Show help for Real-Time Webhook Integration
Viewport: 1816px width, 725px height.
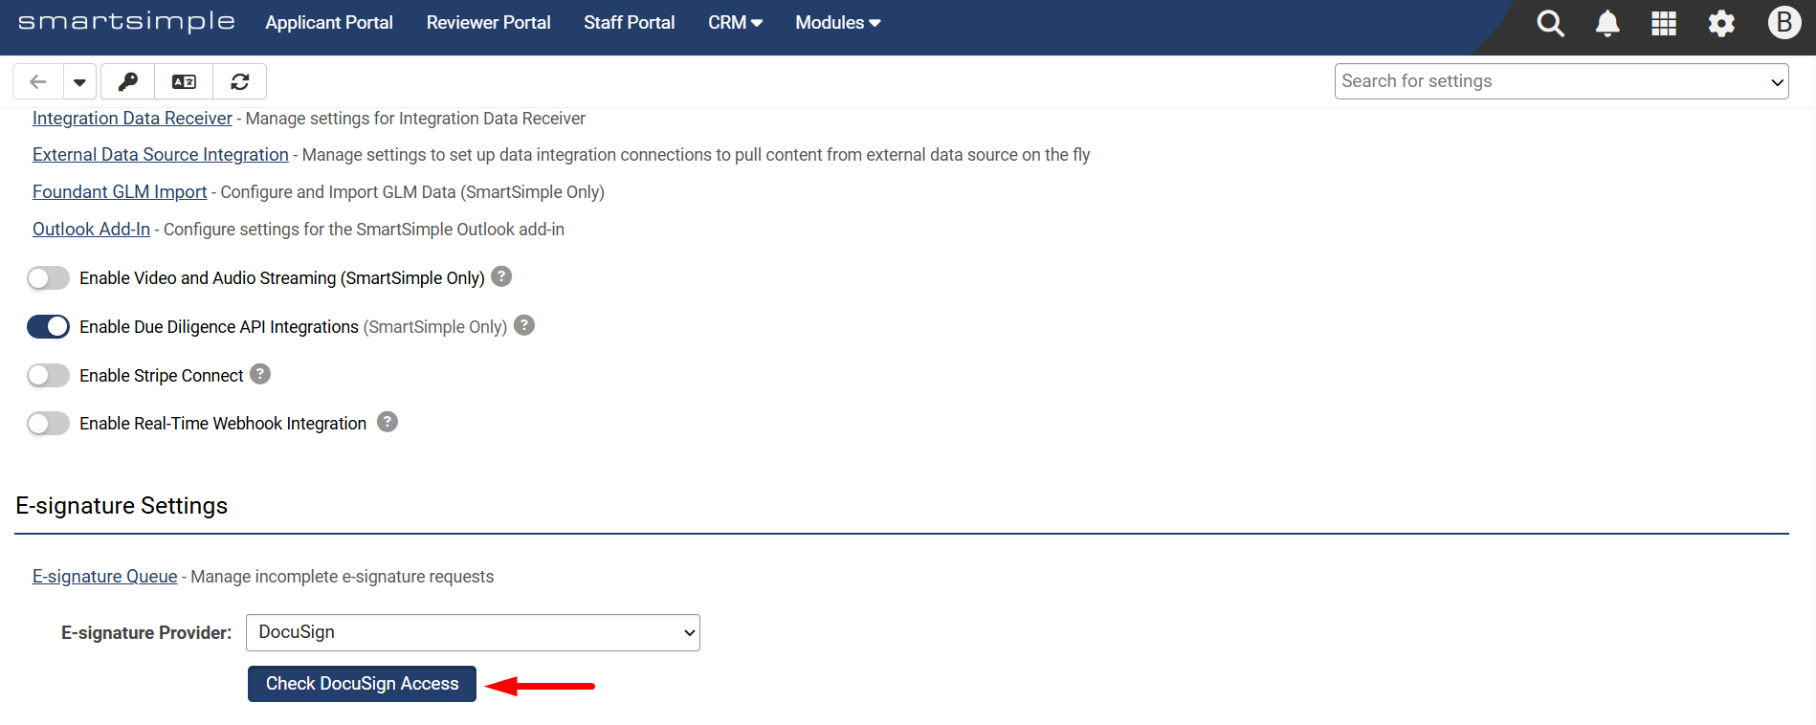(388, 422)
